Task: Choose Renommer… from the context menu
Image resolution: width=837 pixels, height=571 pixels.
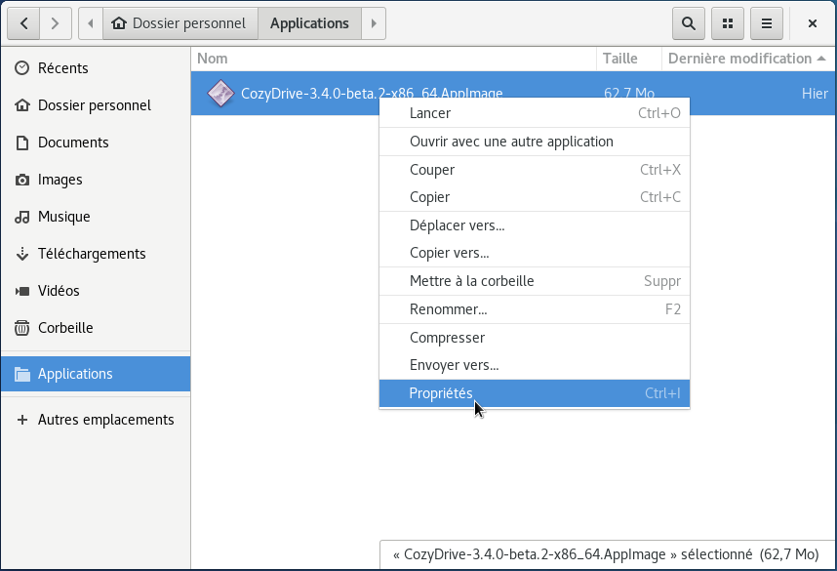Action: (535, 309)
